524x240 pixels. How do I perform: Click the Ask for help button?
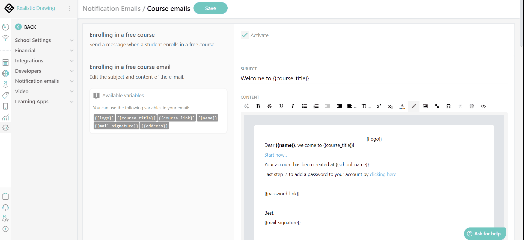coord(485,233)
